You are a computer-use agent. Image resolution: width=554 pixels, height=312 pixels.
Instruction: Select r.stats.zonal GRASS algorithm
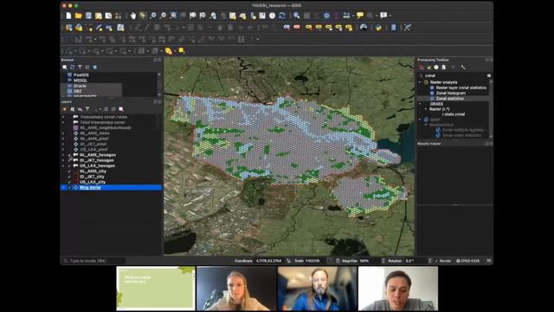[454, 114]
